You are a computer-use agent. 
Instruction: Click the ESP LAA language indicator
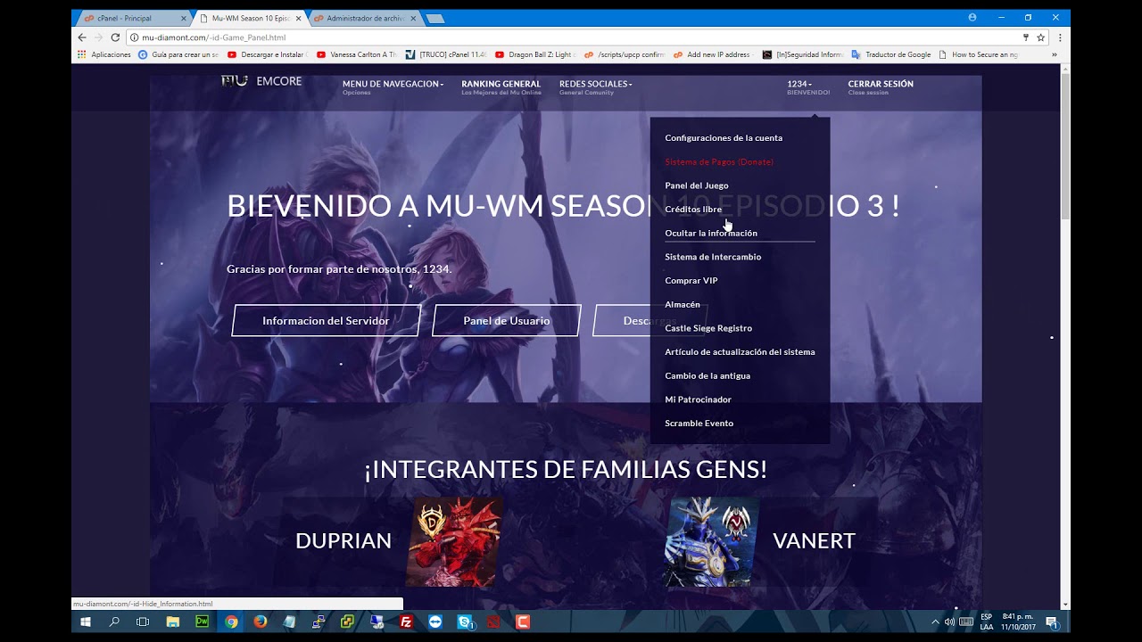pyautogui.click(x=986, y=621)
